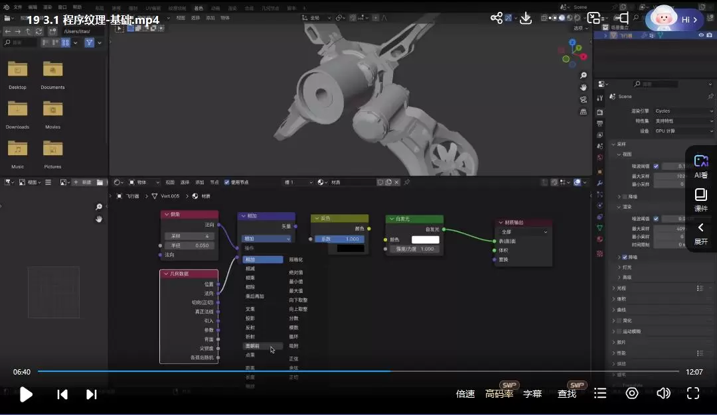
Task: Toggle perspective/orthographic grid icon
Action: point(584,112)
